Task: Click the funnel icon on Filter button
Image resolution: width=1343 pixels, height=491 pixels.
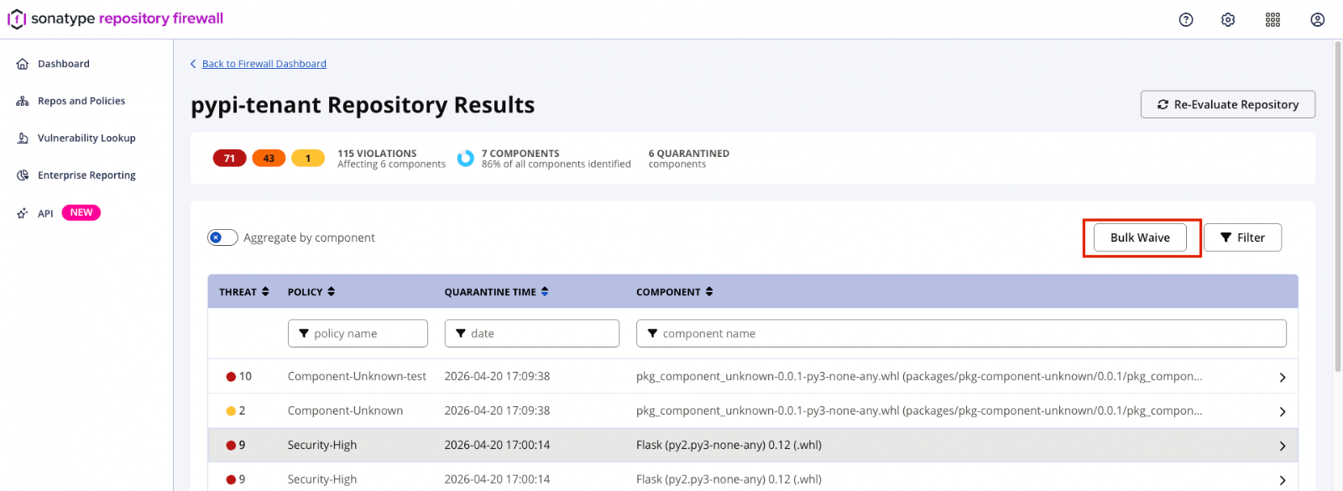Action: pos(1225,238)
